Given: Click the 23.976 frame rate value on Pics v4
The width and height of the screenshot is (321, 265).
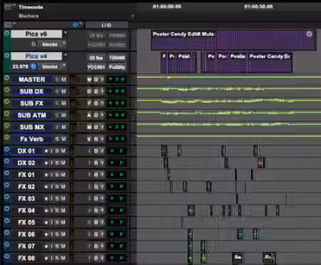Looking at the screenshot, I should pyautogui.click(x=21, y=66).
